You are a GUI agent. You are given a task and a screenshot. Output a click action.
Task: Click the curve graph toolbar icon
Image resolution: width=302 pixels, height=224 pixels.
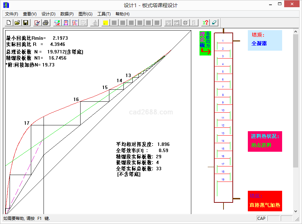57,23
